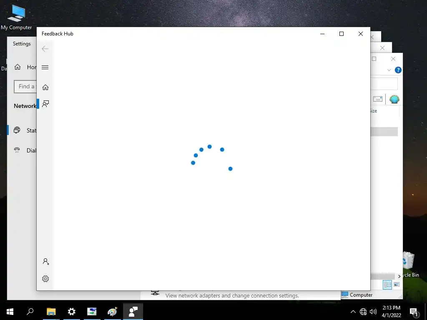This screenshot has height=320, width=427.
Task: Open taskbar search
Action: [30, 312]
